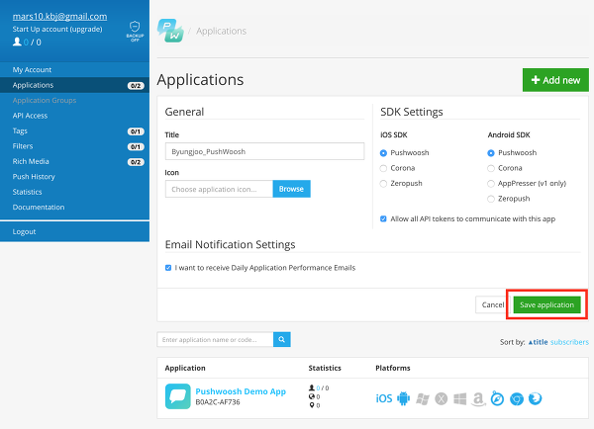Open Application Groups in sidebar
Viewport: 594px width, 429px height.
point(74,100)
